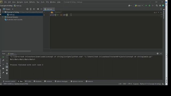The image size is (171, 96).
Task: Open the TODO tool window
Action: 28,81
